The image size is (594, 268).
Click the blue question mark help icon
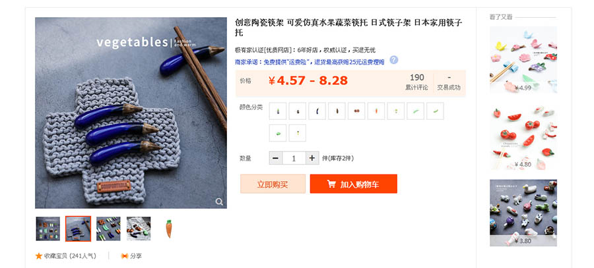[394, 60]
